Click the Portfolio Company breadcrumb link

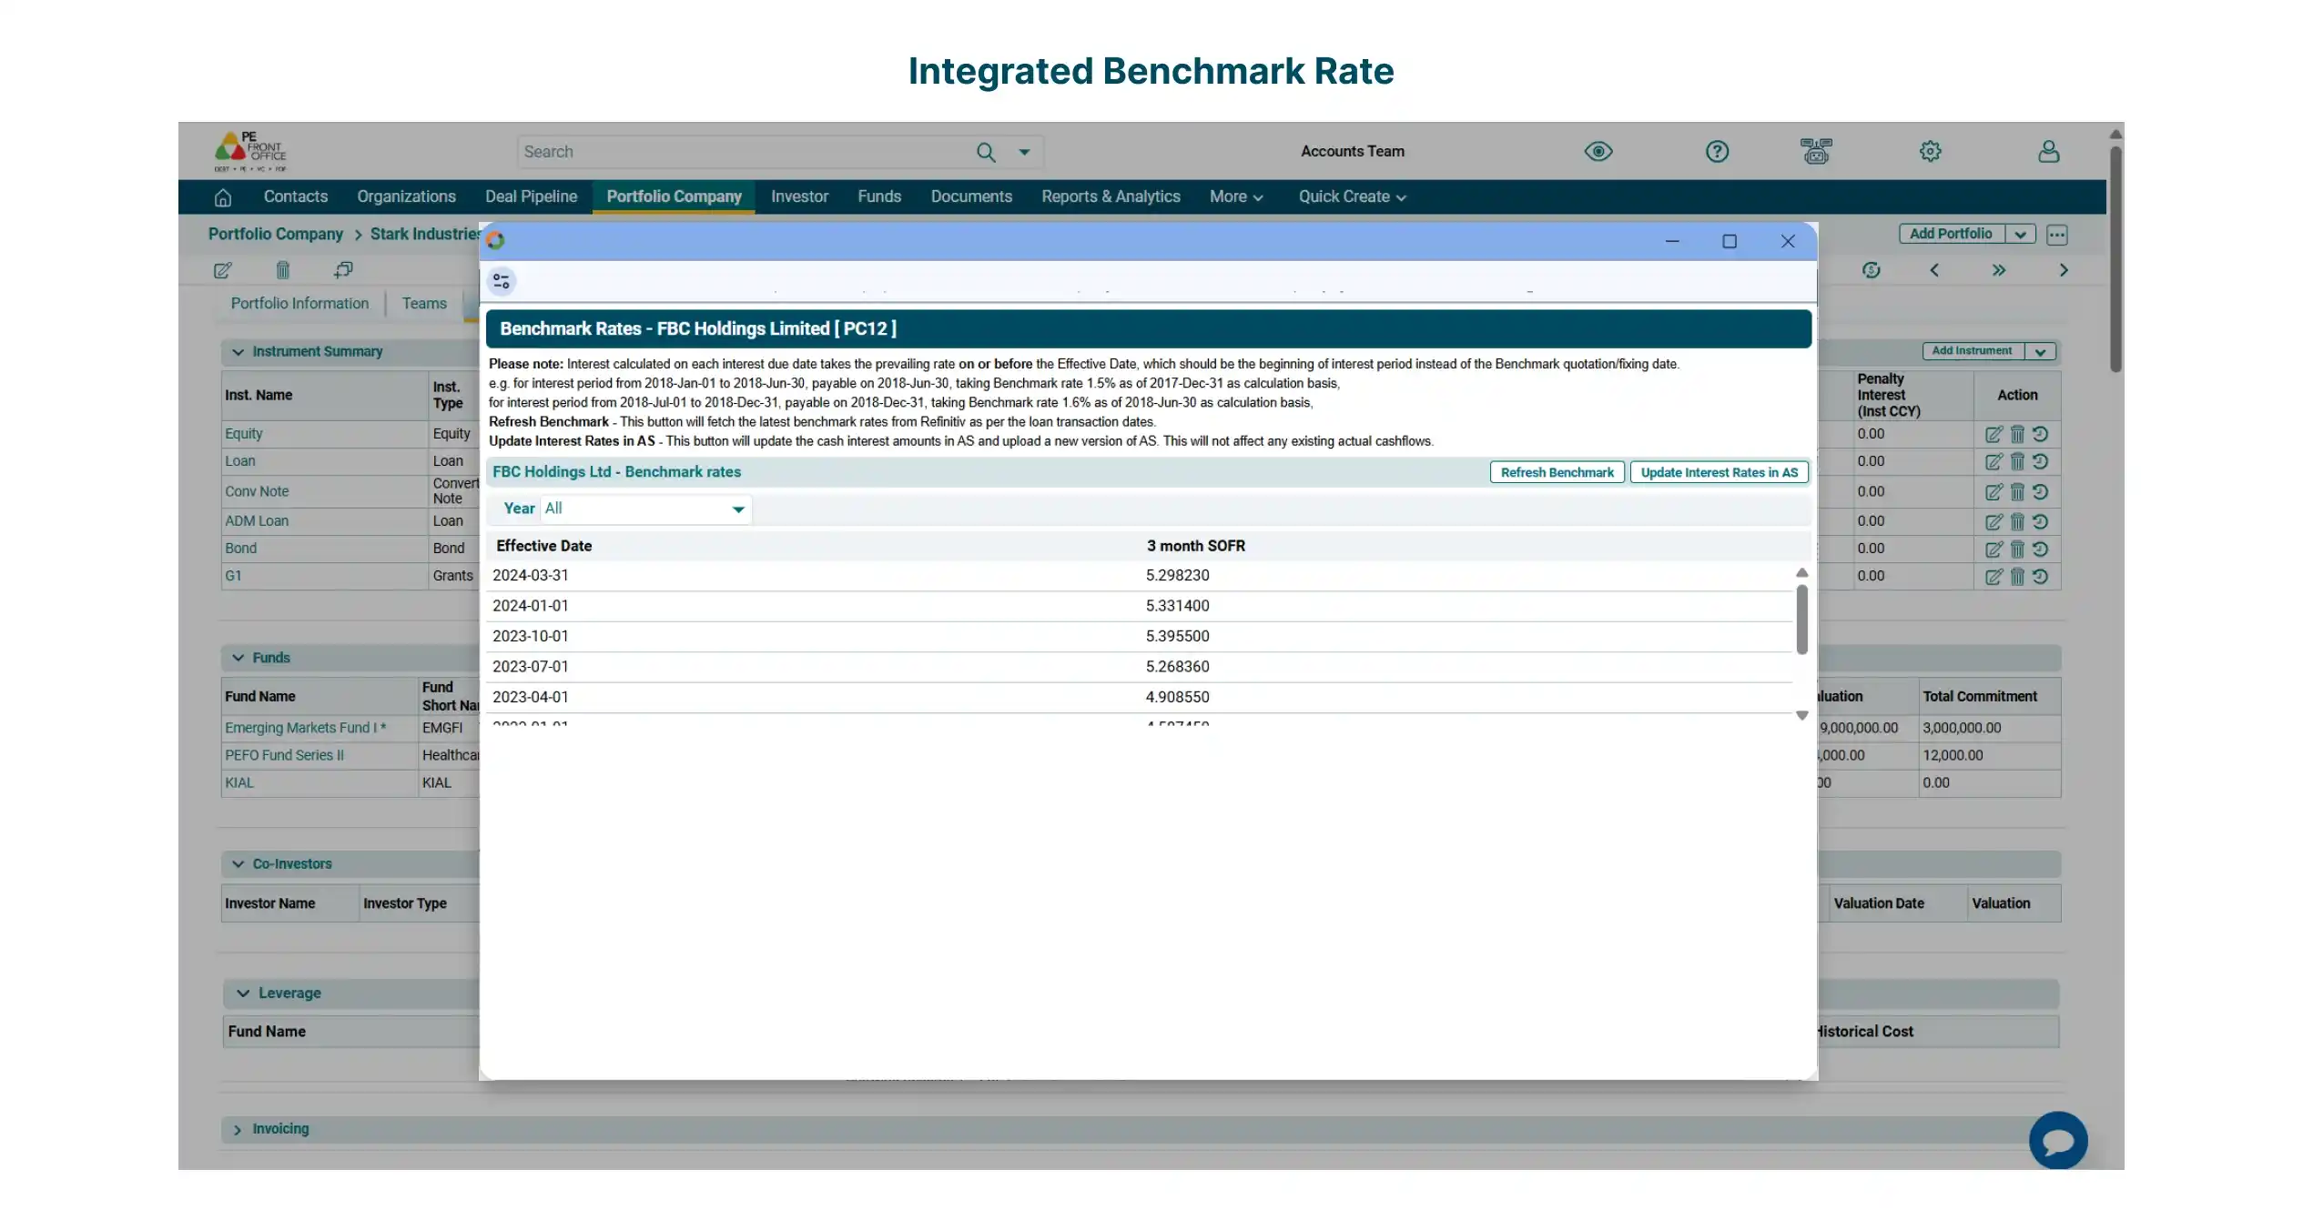[275, 235]
